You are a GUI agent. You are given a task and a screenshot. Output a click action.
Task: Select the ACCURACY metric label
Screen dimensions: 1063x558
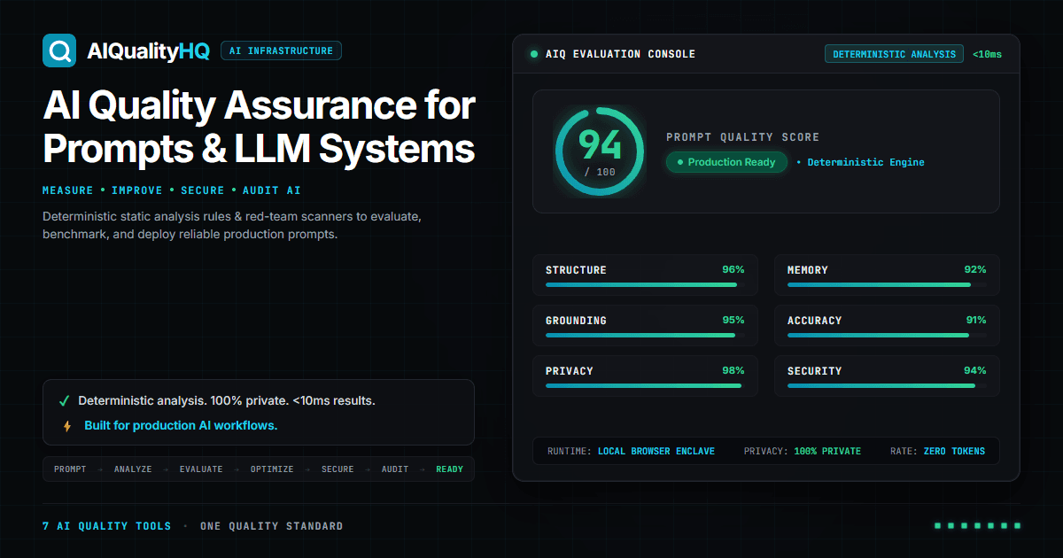coord(815,321)
